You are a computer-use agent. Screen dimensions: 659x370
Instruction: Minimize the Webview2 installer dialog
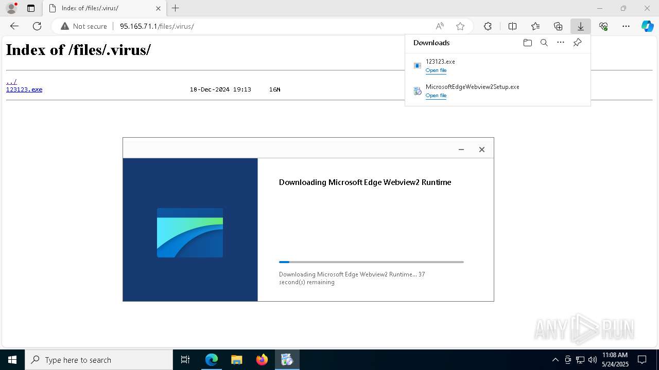coord(461,150)
